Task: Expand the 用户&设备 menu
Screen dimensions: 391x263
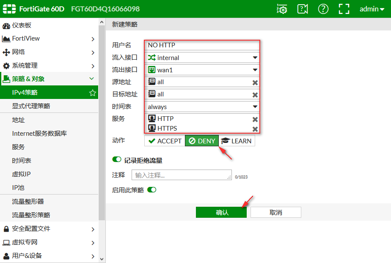Action: click(49, 256)
